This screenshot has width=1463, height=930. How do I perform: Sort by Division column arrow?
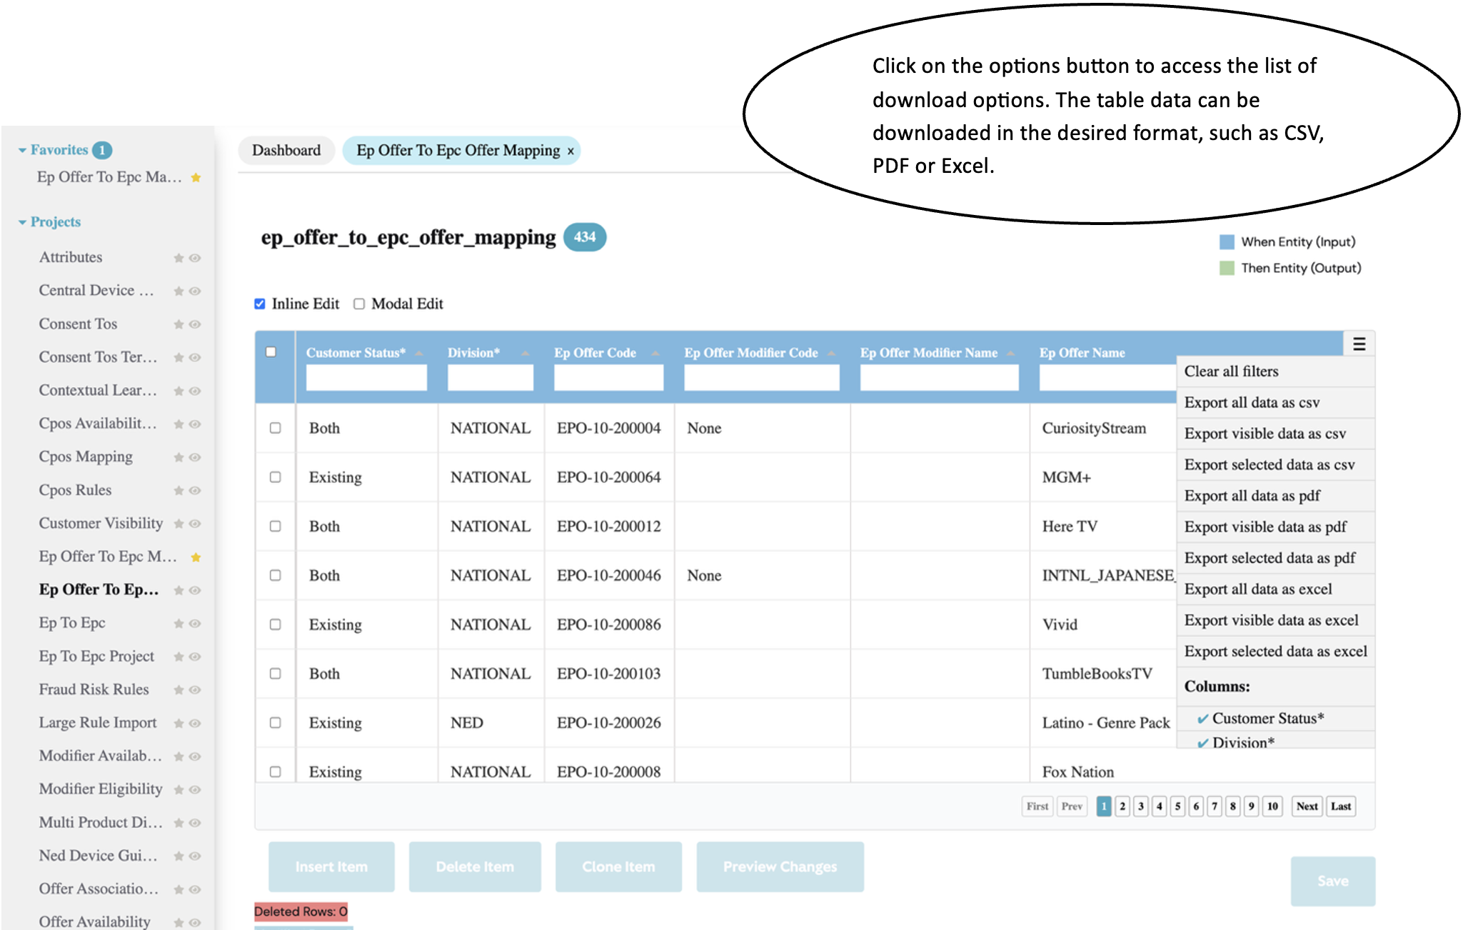click(525, 354)
